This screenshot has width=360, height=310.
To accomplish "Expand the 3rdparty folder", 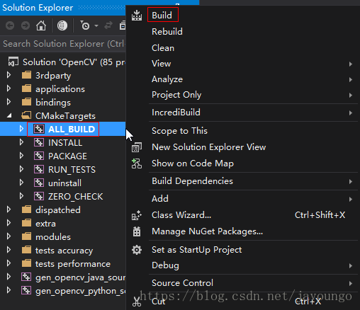I will tap(9, 75).
